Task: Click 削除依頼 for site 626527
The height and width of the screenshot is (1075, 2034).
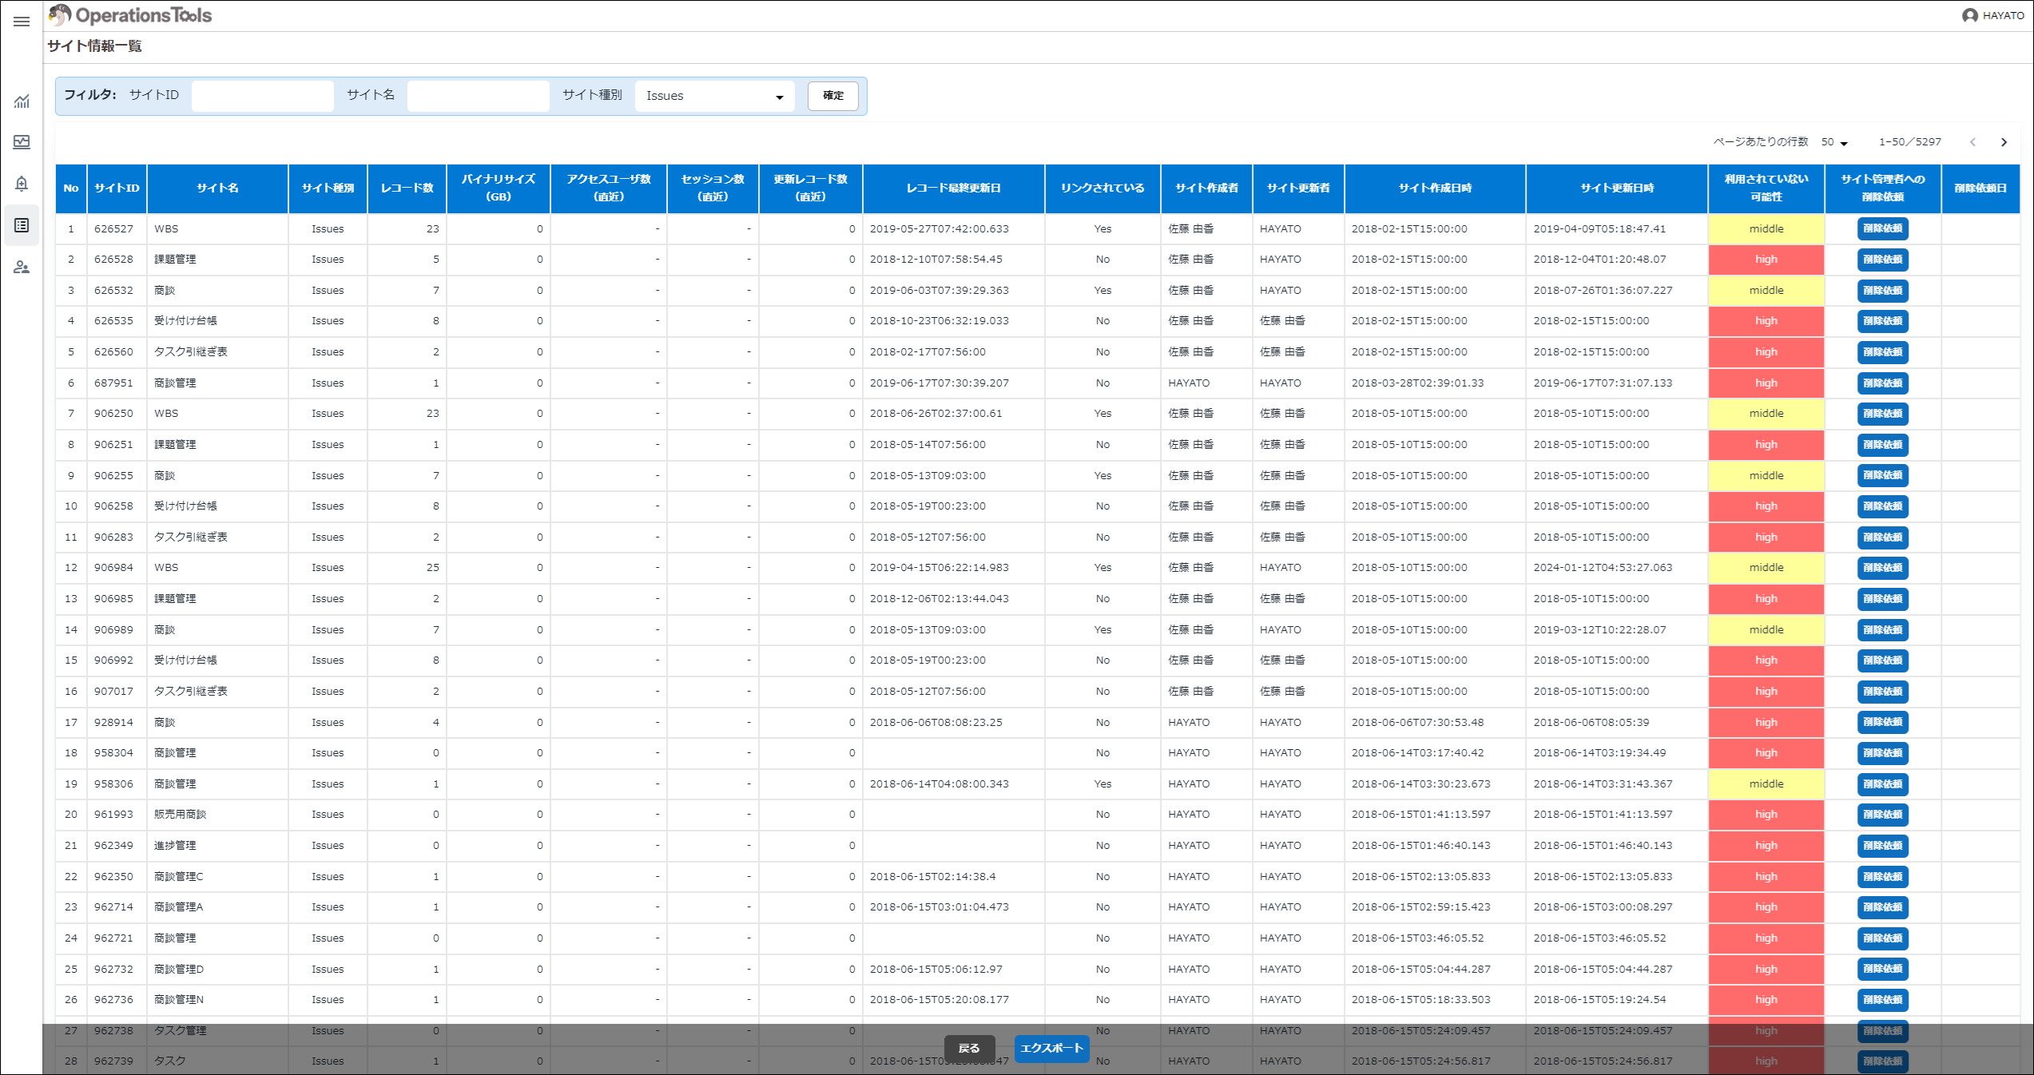Action: (x=1883, y=228)
